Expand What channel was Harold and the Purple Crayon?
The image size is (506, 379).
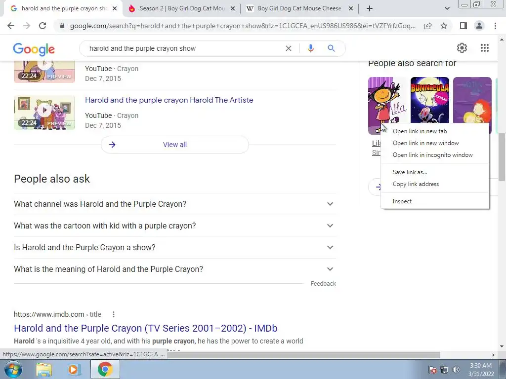(174, 204)
